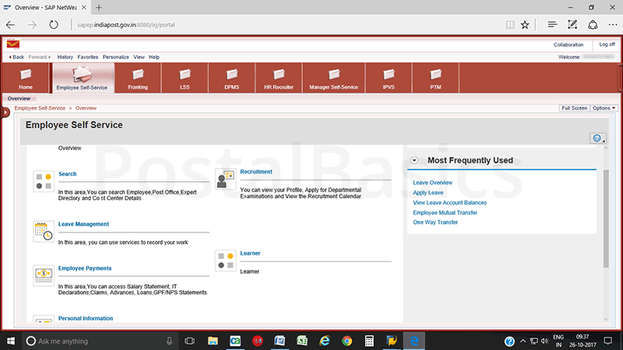
Task: Expand the left navigation panel arrow
Action: (5, 113)
